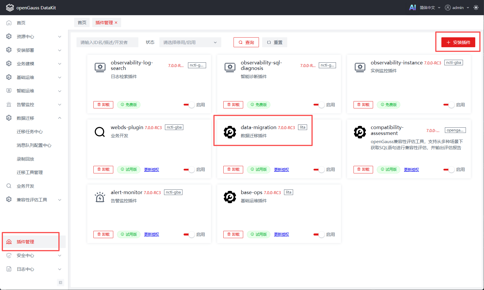Click 更新授权 link on base-ops card
This screenshot has height=290, width=484.
click(281, 235)
